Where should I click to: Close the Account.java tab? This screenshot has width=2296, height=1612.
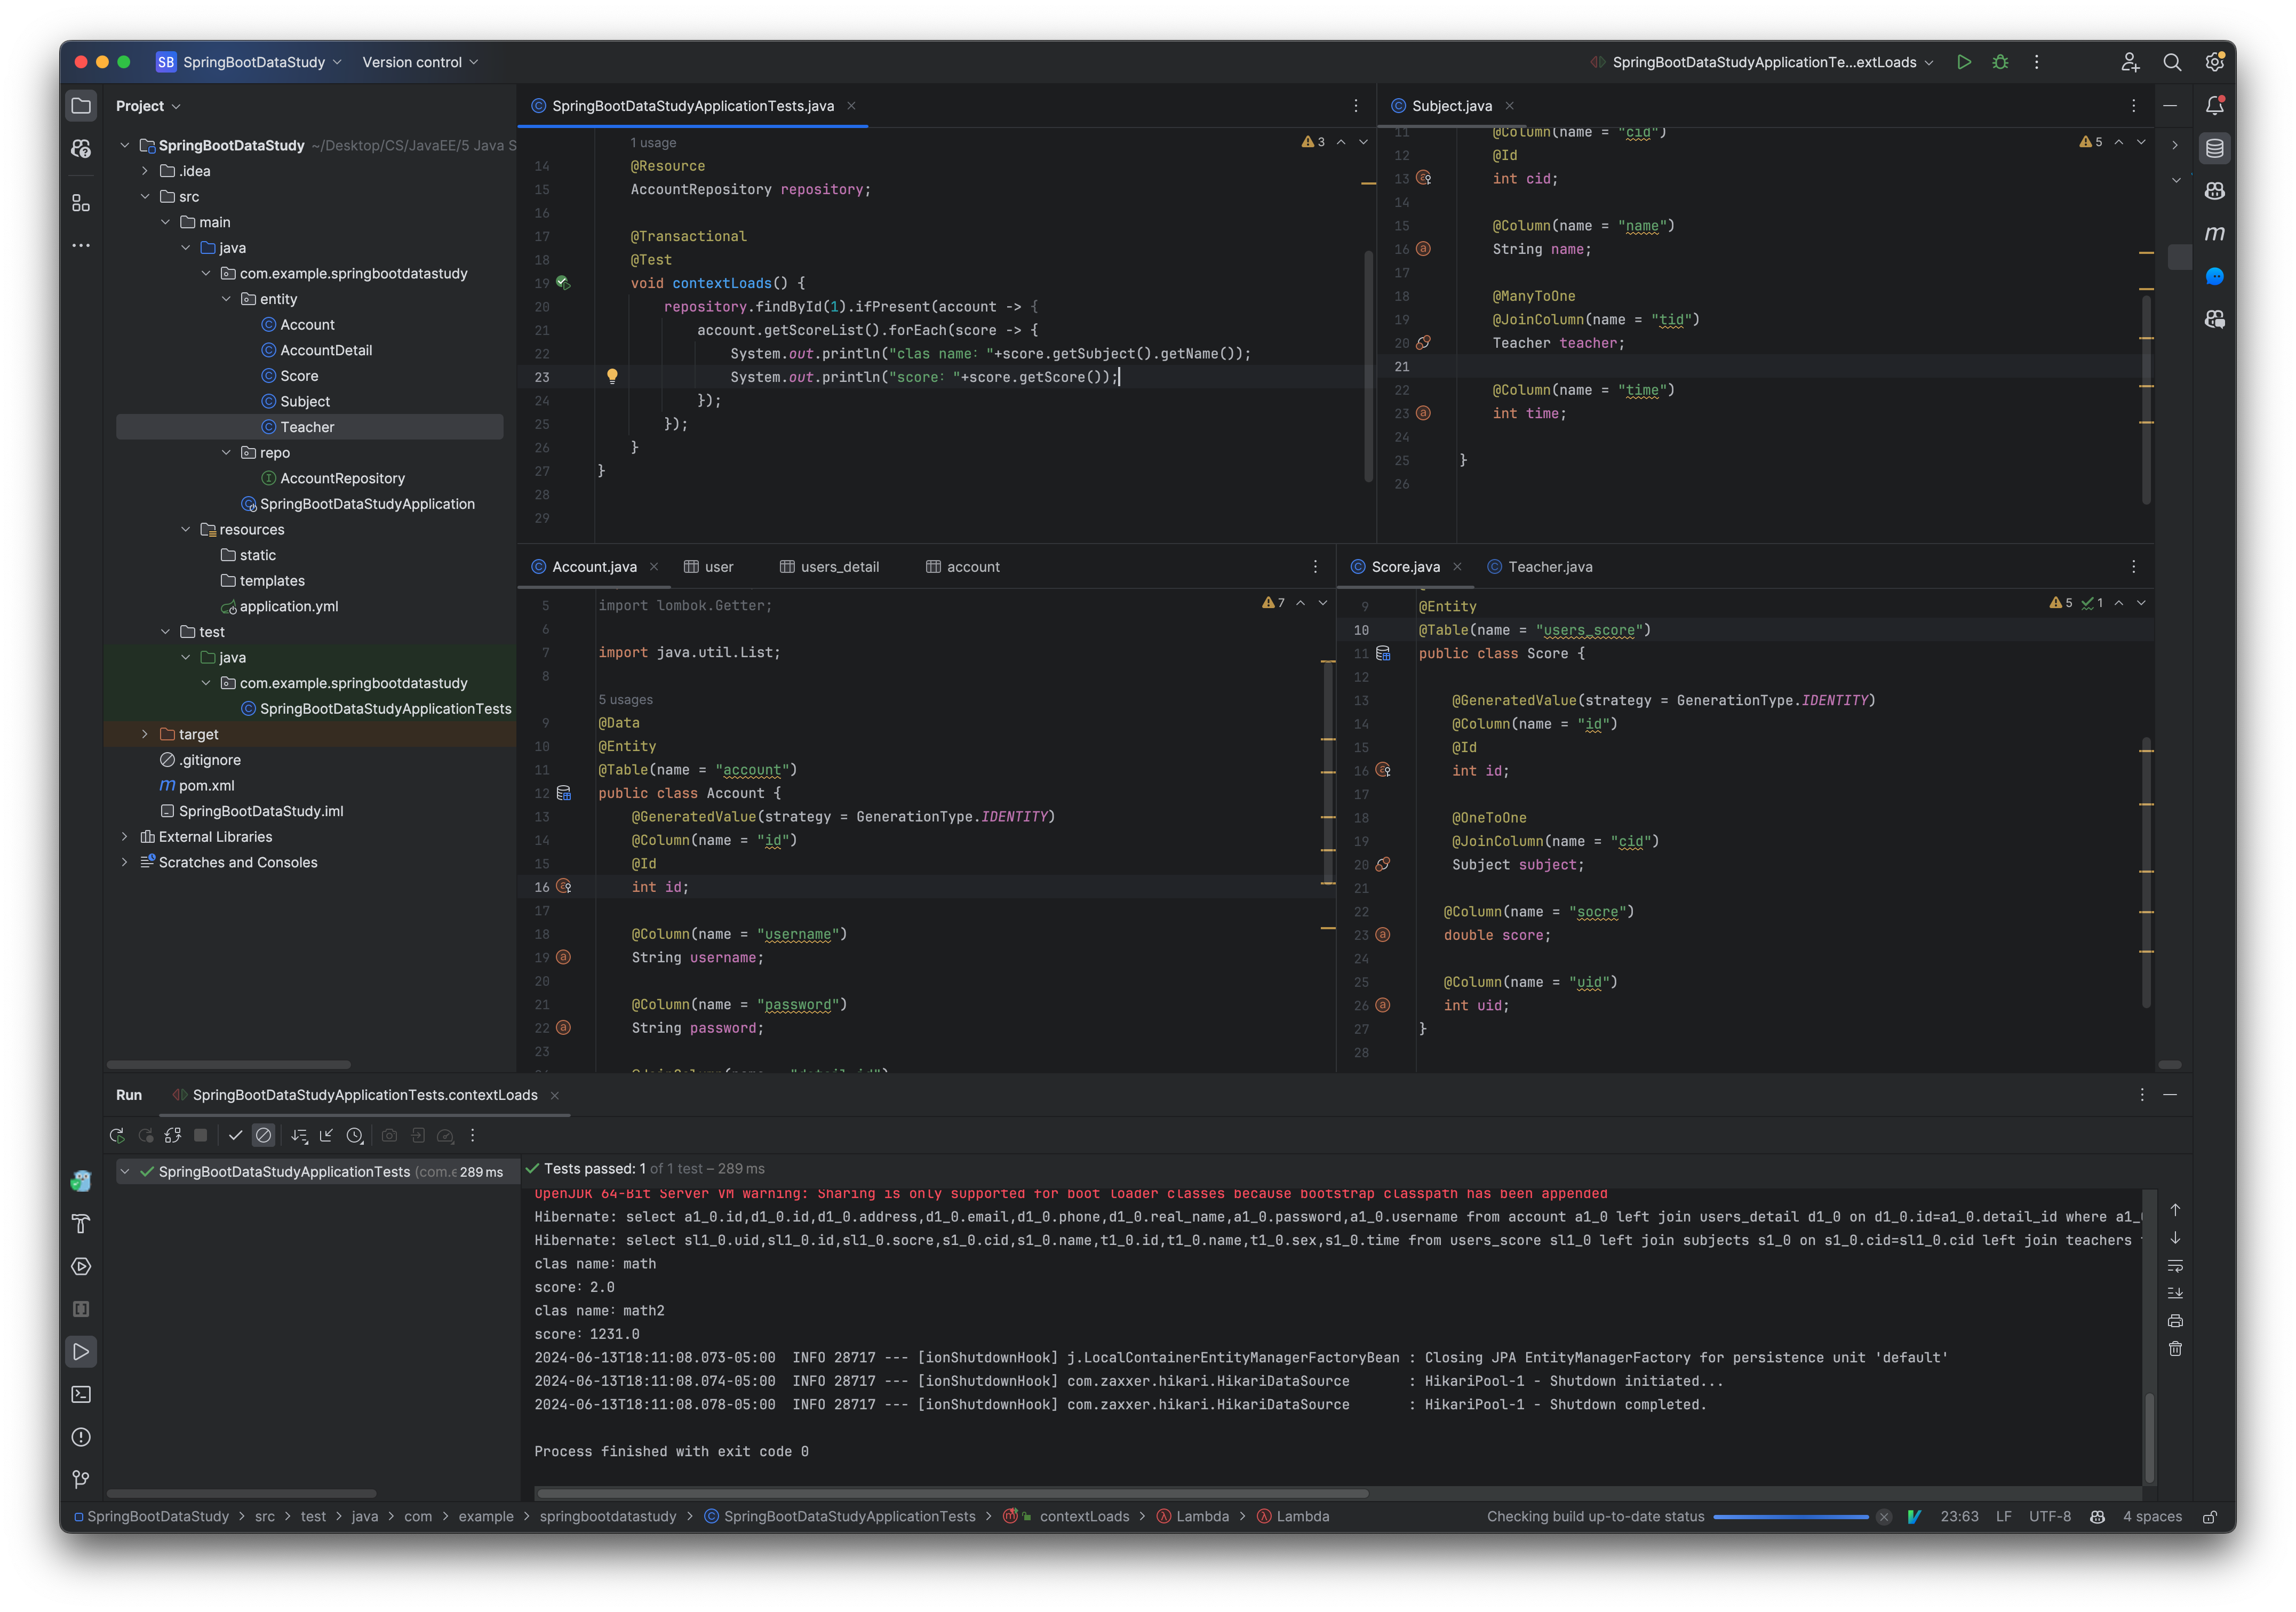click(x=654, y=567)
